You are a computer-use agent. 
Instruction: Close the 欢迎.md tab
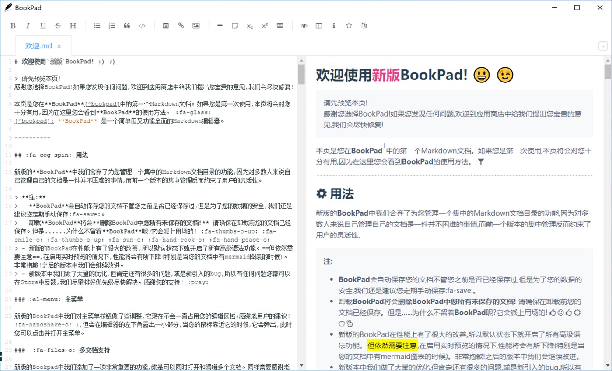[x=59, y=46]
